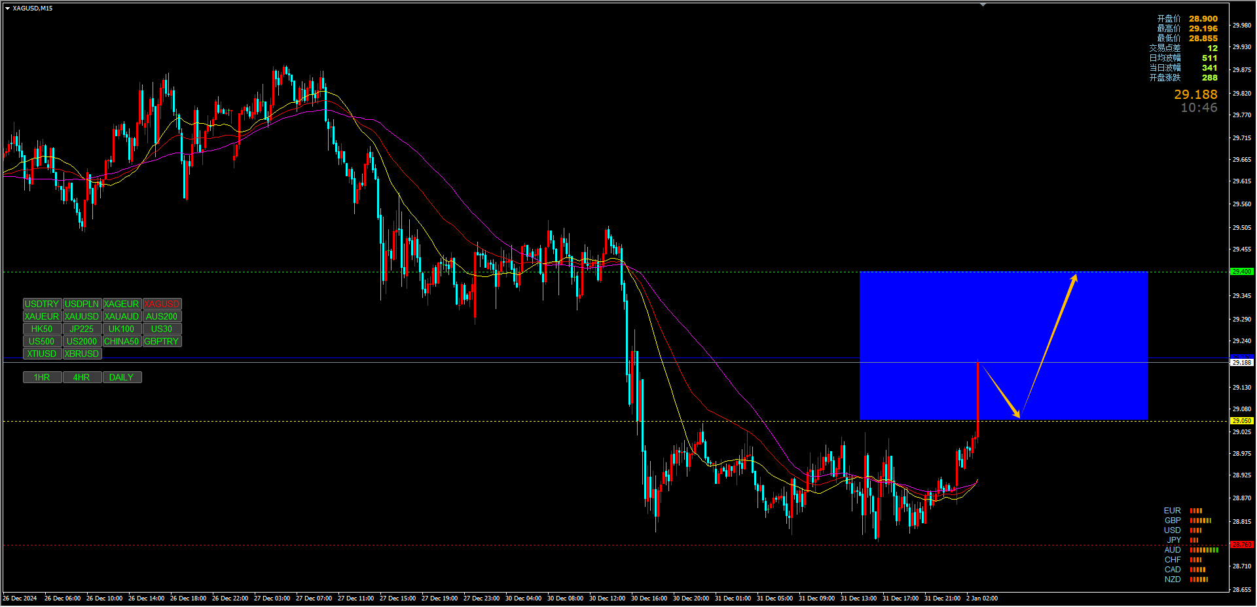The height and width of the screenshot is (607, 1257).
Task: Select the GBPTRY symbol button
Action: click(162, 341)
